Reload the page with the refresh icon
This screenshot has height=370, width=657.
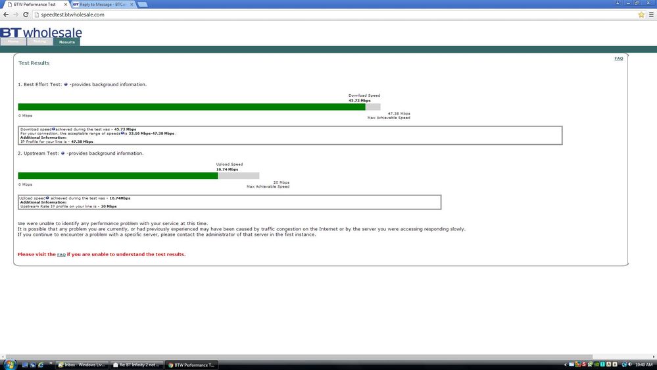tap(26, 14)
